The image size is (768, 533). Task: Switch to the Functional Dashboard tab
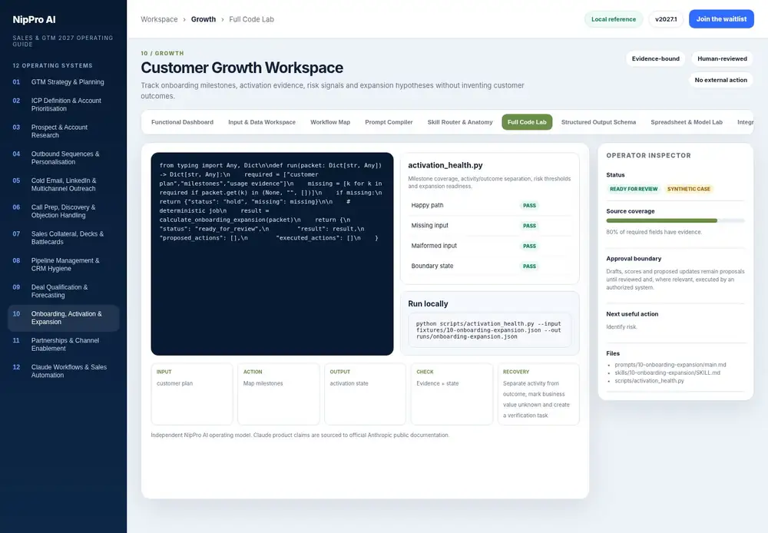[182, 122]
